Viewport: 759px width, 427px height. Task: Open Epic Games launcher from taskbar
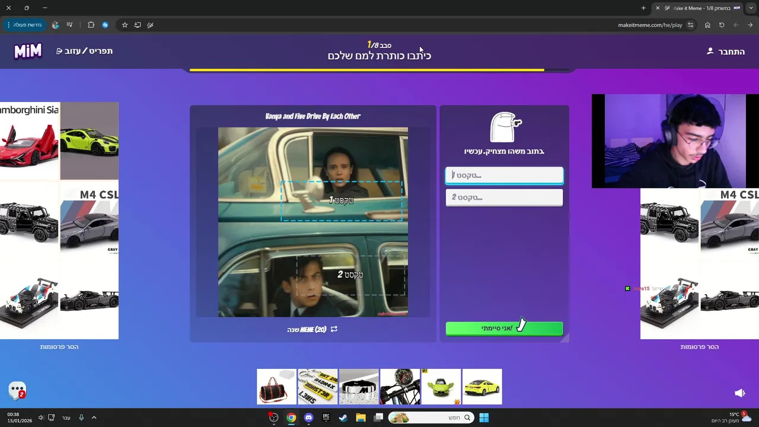[x=326, y=418]
